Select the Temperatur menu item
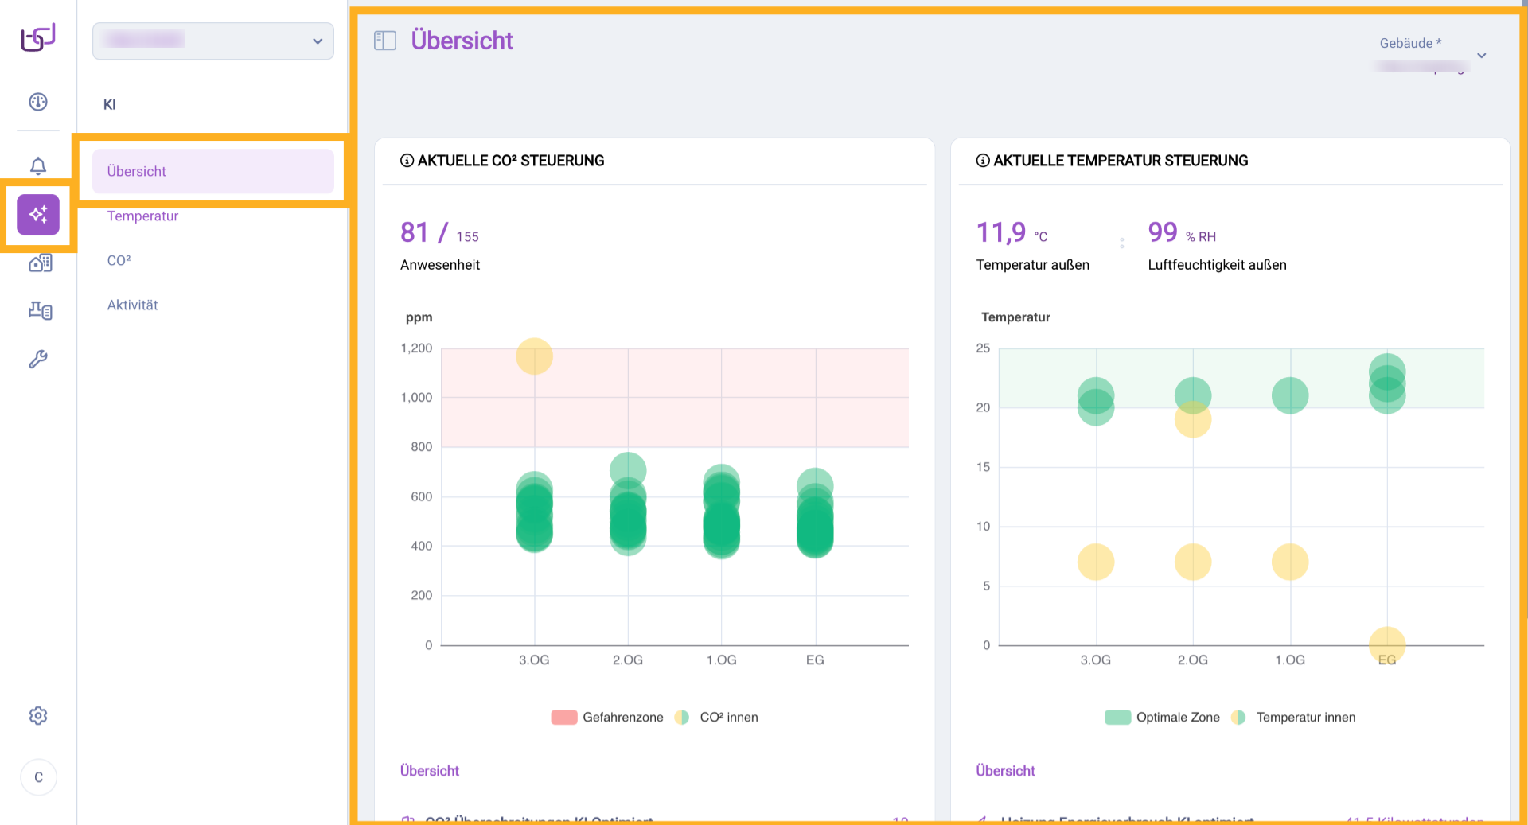This screenshot has width=1528, height=825. pos(143,216)
